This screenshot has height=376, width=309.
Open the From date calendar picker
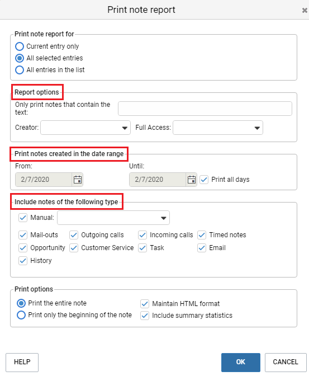(x=77, y=180)
